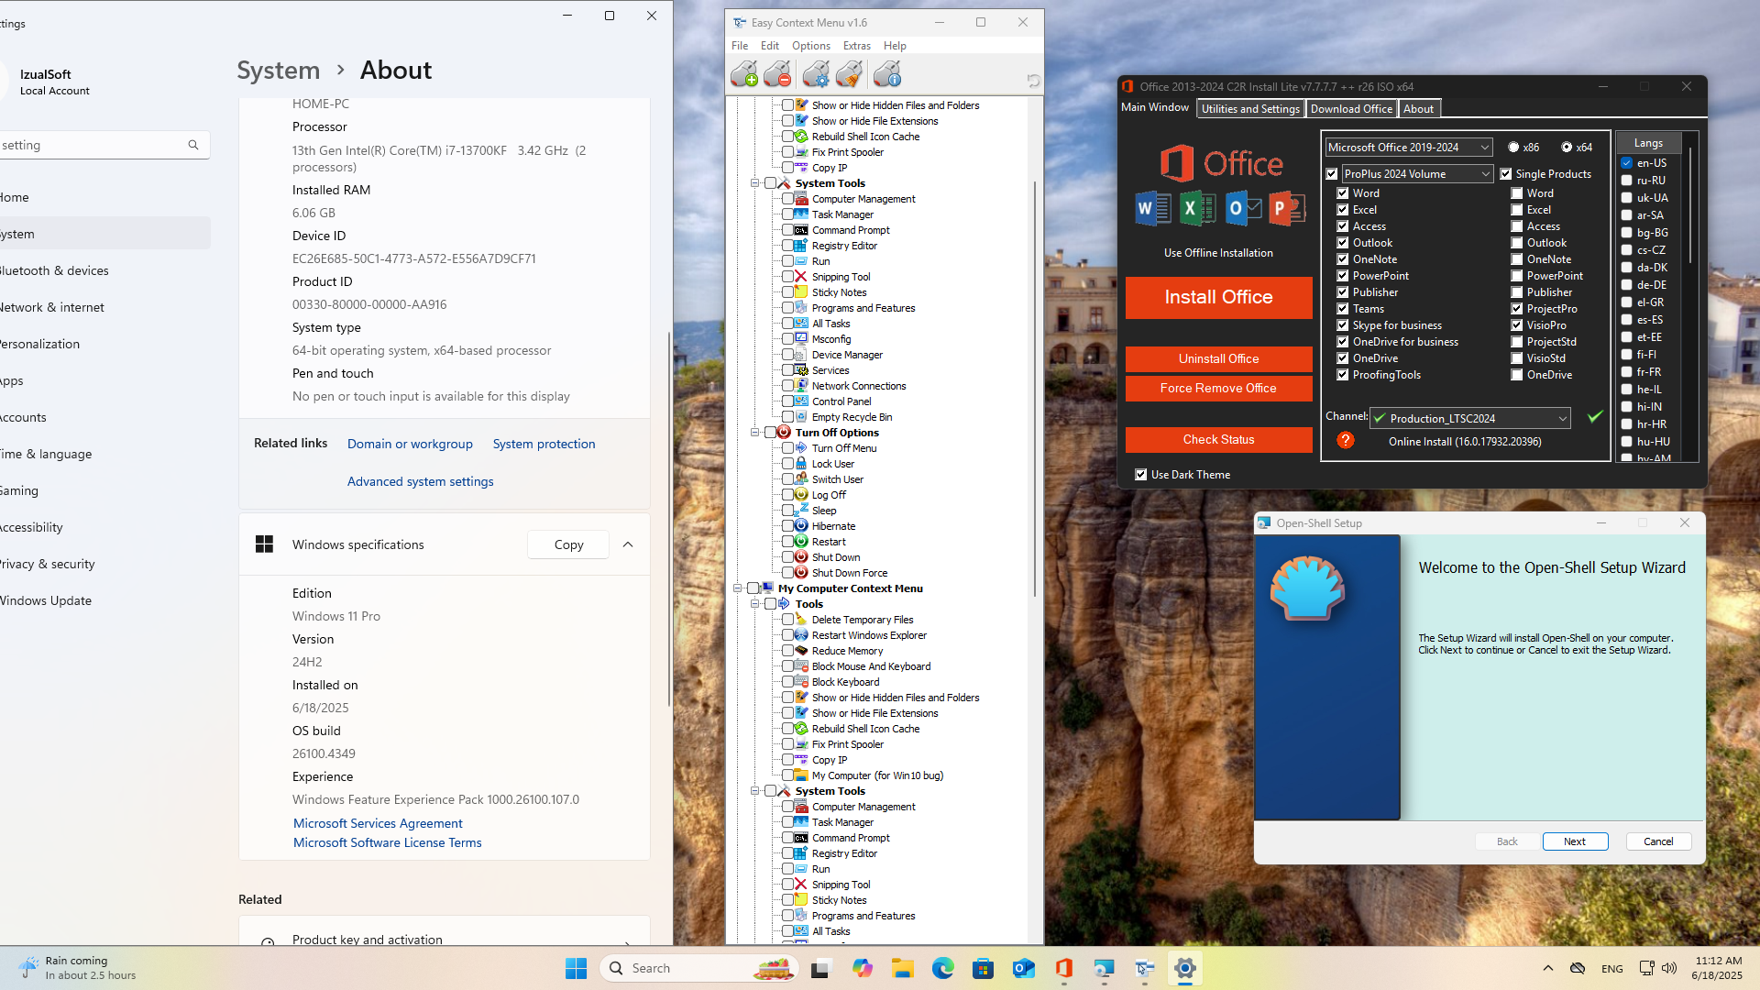Copy Windows specifications with the Copy button
Viewport: 1760px width, 990px height.
[x=568, y=544]
